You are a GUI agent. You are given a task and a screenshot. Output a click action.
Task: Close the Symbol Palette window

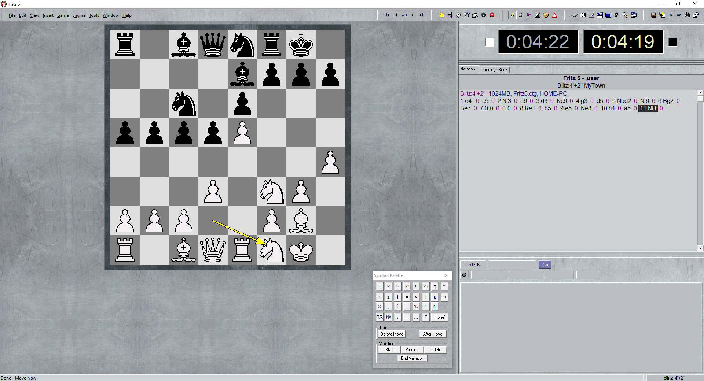point(446,275)
